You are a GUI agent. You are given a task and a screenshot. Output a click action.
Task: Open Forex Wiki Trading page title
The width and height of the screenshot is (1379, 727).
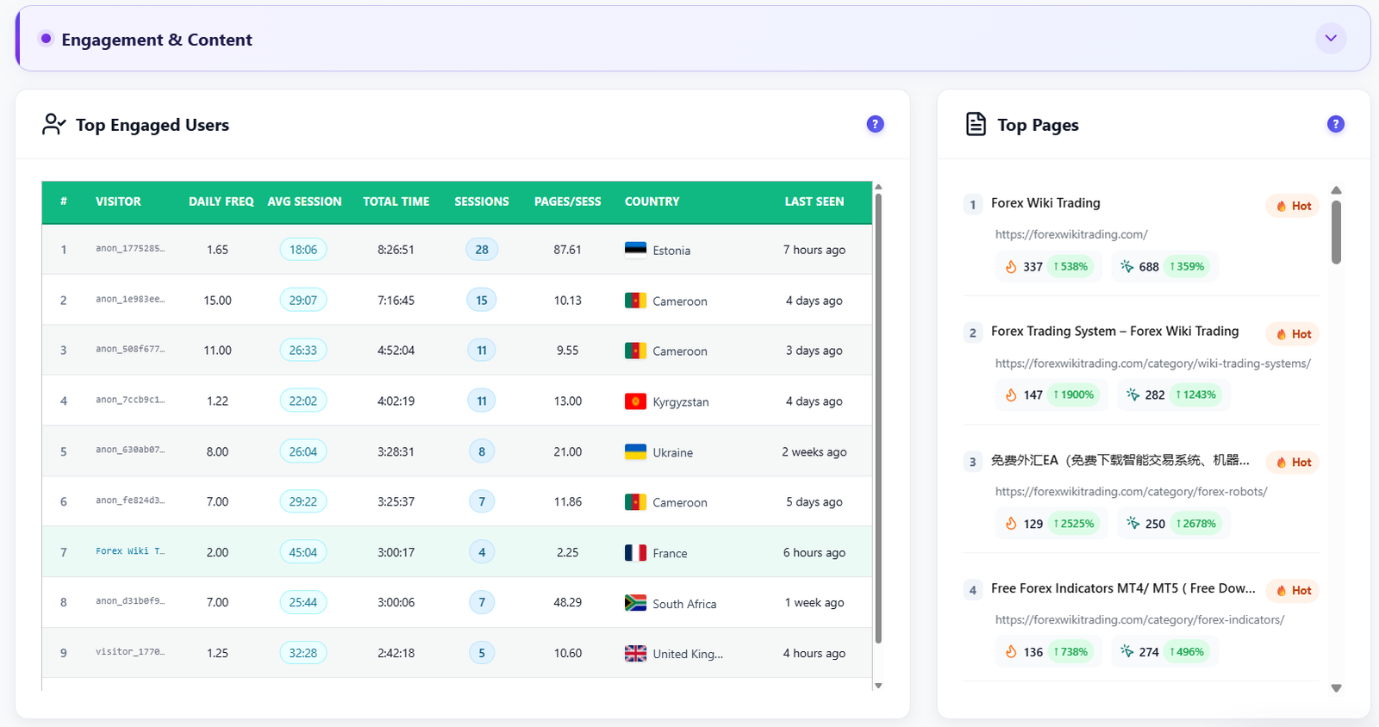1045,203
